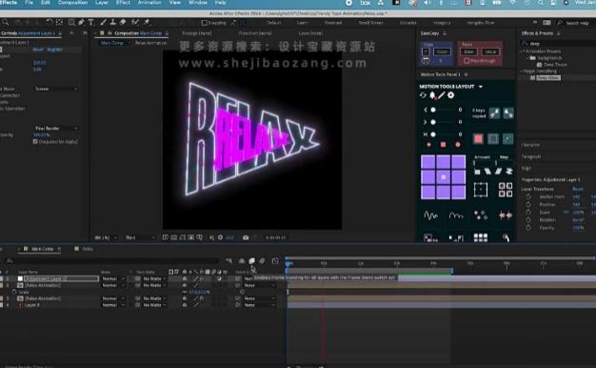596x368 pixels.
Task: Click the dashed bounding box icon in Motion Tools
Action: (481, 190)
